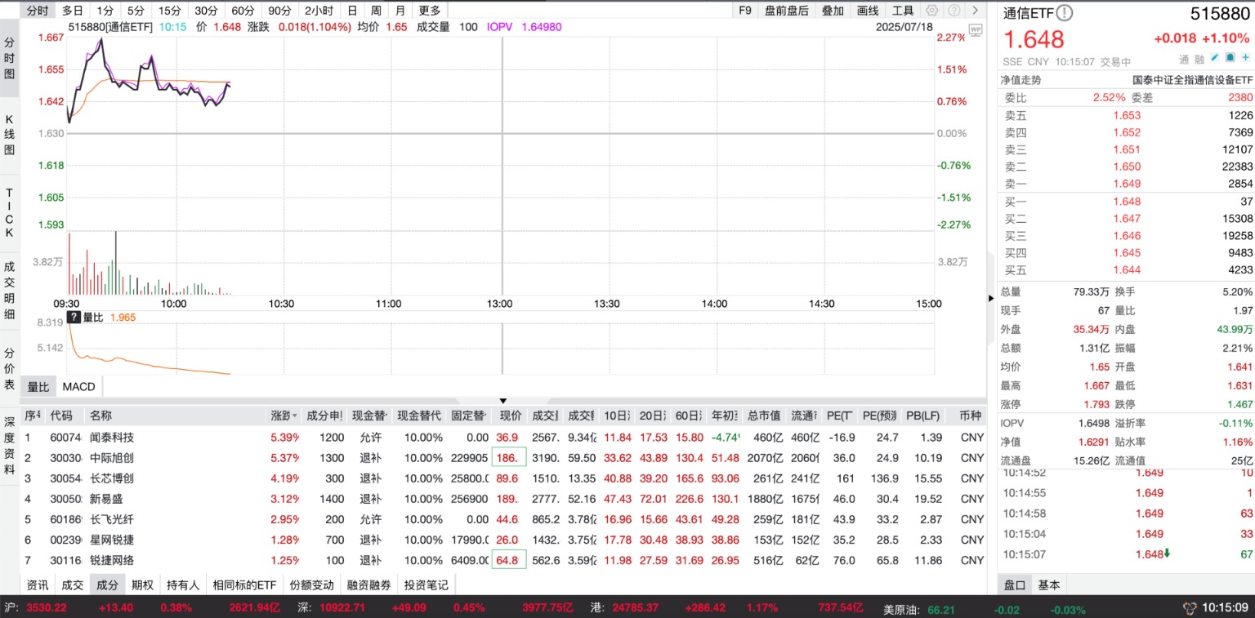The height and width of the screenshot is (618, 1255).
Task: Click the right chevron after toolbar
Action: [974, 11]
